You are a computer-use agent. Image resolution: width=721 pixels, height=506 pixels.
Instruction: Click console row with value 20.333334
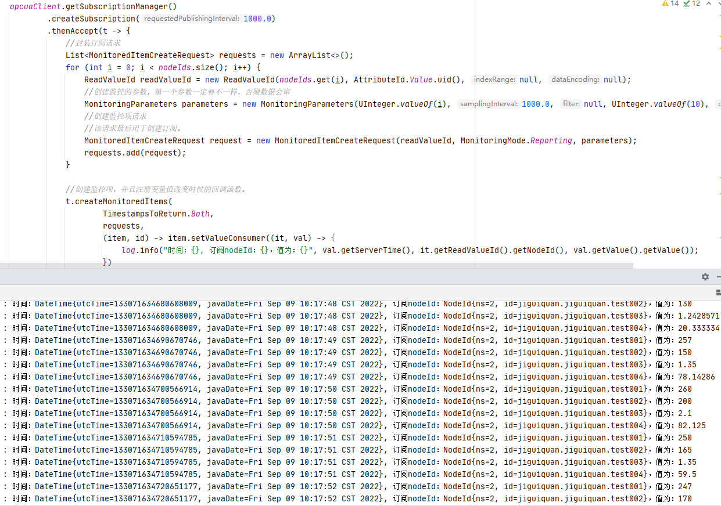click(360, 328)
